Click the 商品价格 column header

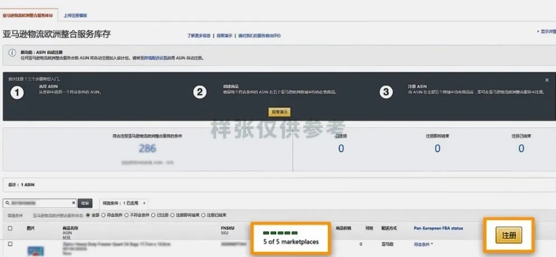pos(343,228)
